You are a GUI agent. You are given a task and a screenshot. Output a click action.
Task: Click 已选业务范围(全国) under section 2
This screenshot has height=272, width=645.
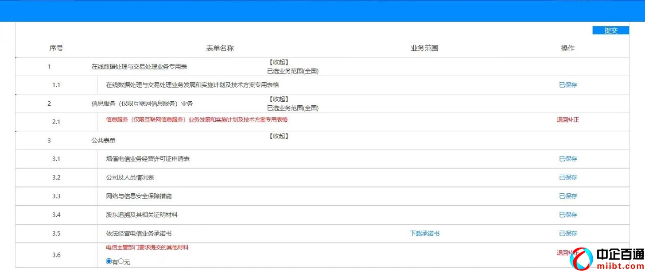(292, 108)
